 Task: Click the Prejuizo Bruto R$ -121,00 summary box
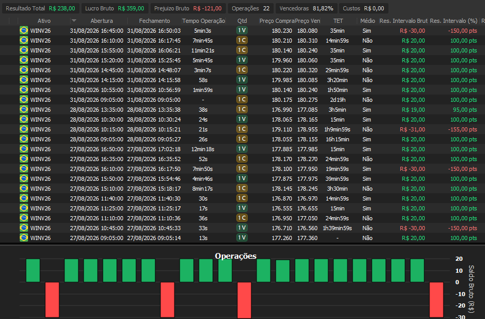coord(188,8)
